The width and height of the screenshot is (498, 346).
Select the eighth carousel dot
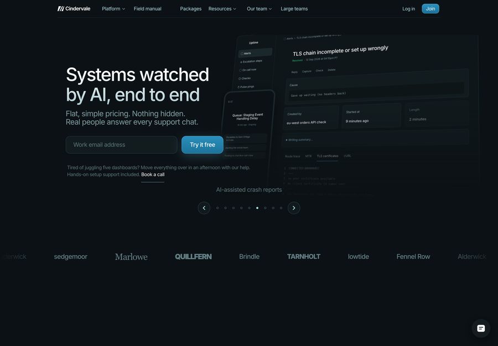[x=273, y=208]
